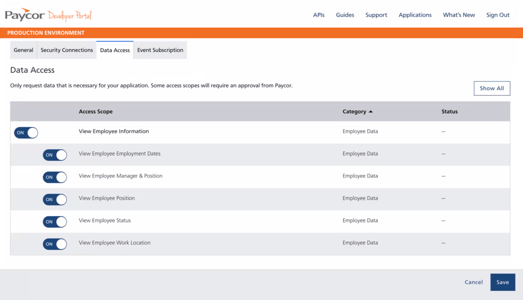The width and height of the screenshot is (523, 300).
Task: Click the View Employee Information scope label
Action: pos(114,131)
